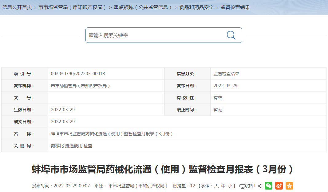The image size is (328, 192).
Task: Click the 有效性 value 有效
Action: click(218, 98)
